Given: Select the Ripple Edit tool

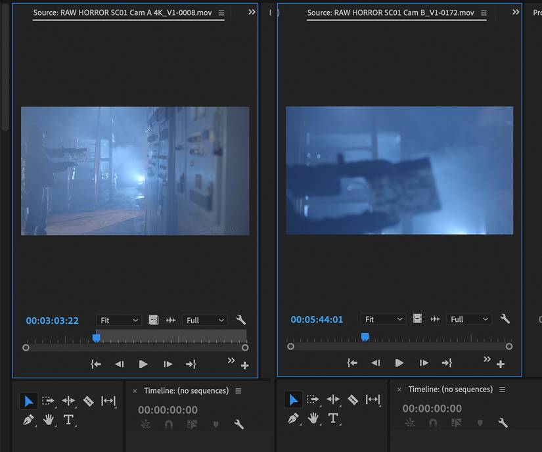Looking at the screenshot, I should tap(69, 401).
